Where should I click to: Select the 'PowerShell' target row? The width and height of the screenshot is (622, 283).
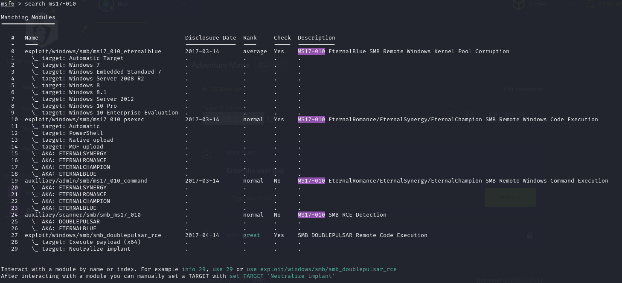[x=86, y=133]
